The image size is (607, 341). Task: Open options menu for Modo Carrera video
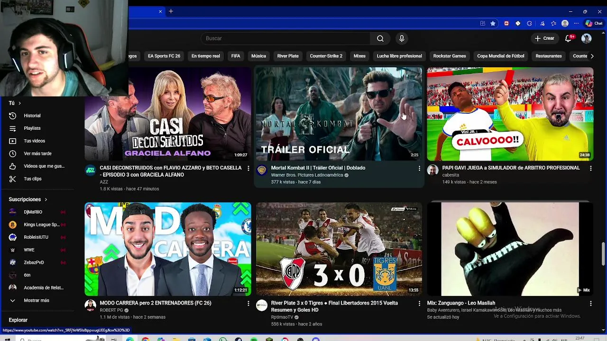coord(248,303)
